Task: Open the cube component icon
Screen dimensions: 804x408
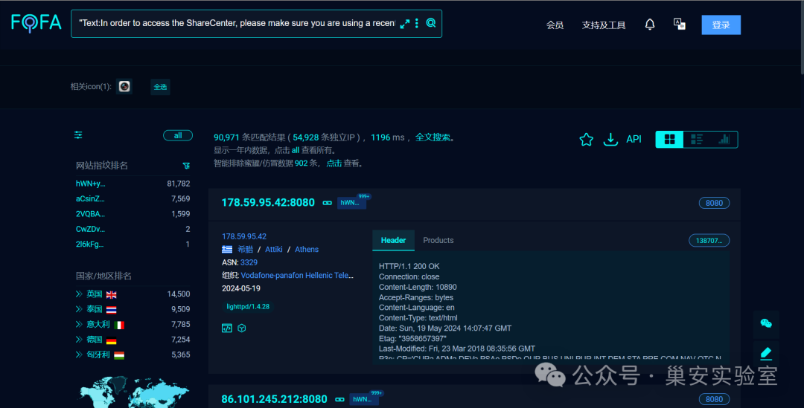Action: coord(241,328)
